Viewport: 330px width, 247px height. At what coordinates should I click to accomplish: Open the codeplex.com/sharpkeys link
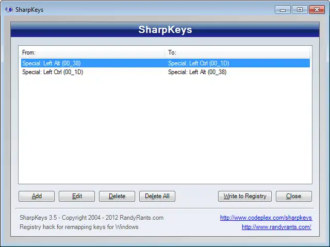pos(266,218)
